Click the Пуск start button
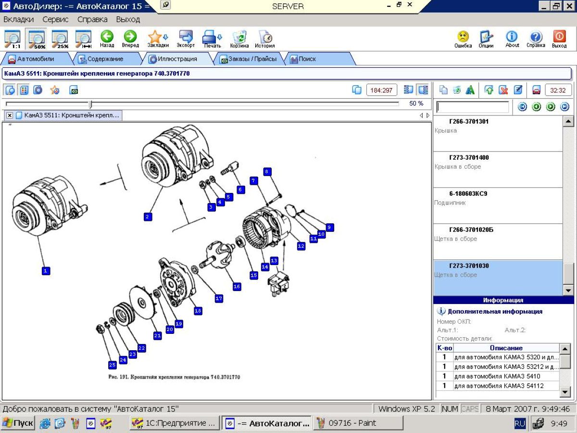The width and height of the screenshot is (577, 433). coord(18,423)
